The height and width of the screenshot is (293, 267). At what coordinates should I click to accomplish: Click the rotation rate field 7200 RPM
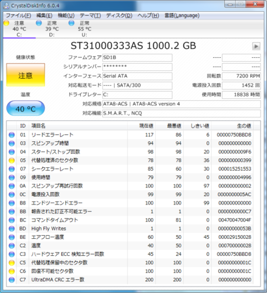pyautogui.click(x=242, y=76)
